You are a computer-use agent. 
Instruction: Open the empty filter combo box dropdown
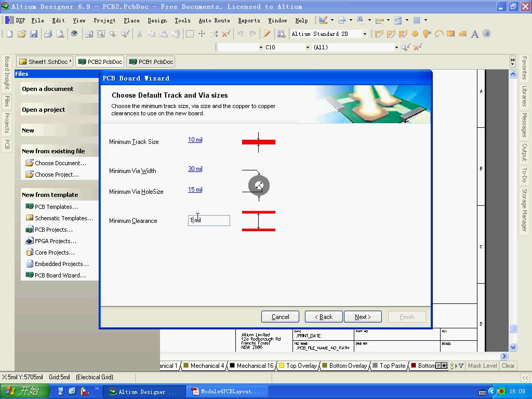pyautogui.click(x=261, y=47)
